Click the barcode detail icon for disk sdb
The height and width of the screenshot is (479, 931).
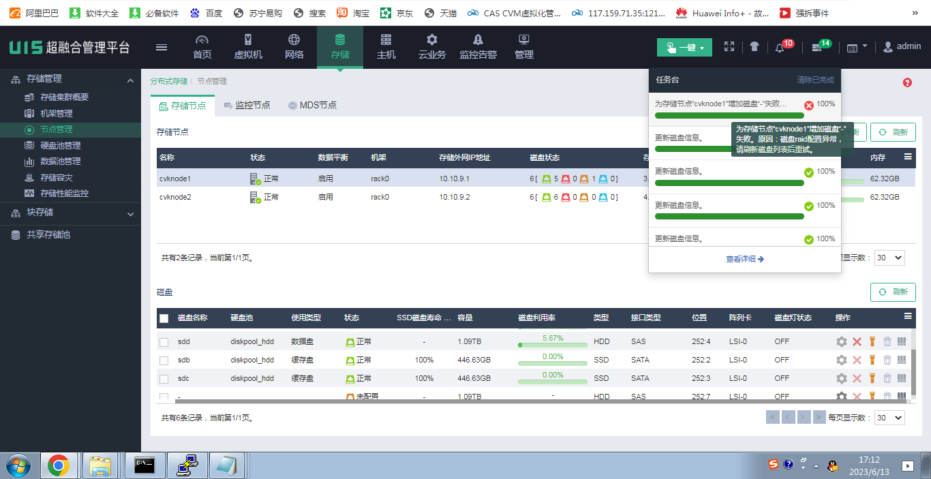coord(902,360)
